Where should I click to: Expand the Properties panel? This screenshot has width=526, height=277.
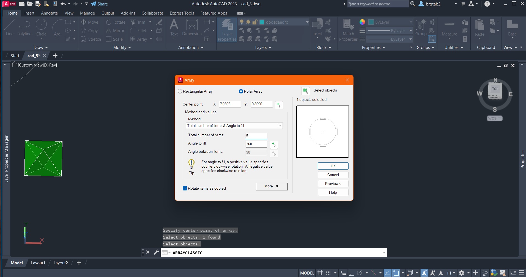pos(374,48)
